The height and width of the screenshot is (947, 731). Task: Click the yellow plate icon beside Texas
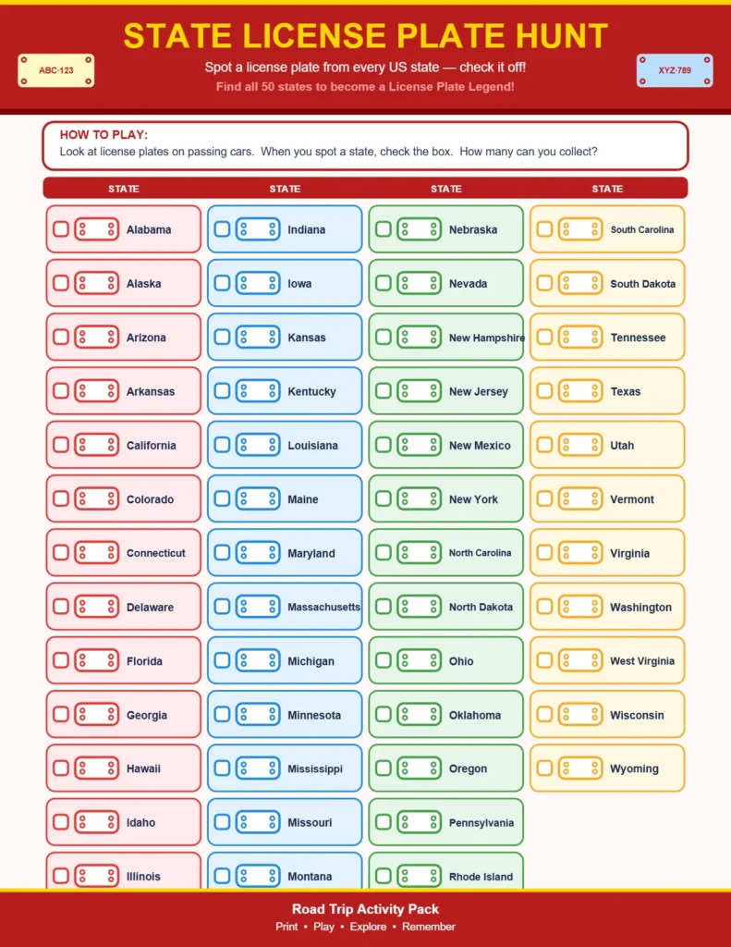pos(580,391)
